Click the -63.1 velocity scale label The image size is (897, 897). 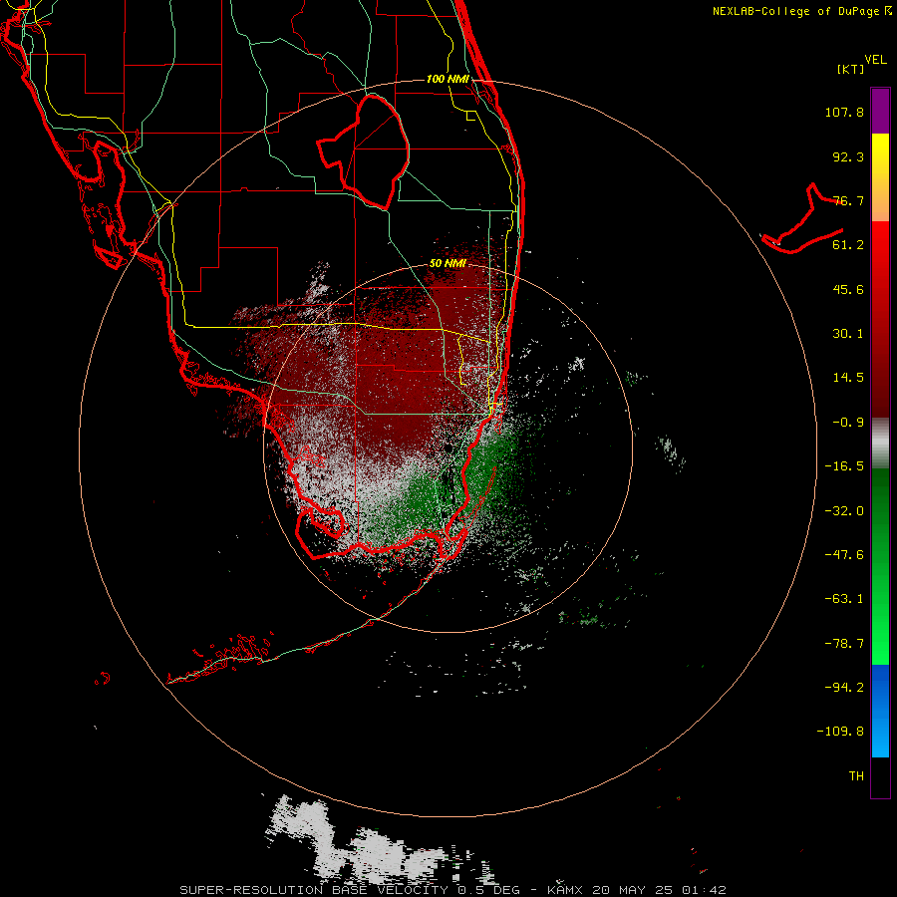point(844,599)
